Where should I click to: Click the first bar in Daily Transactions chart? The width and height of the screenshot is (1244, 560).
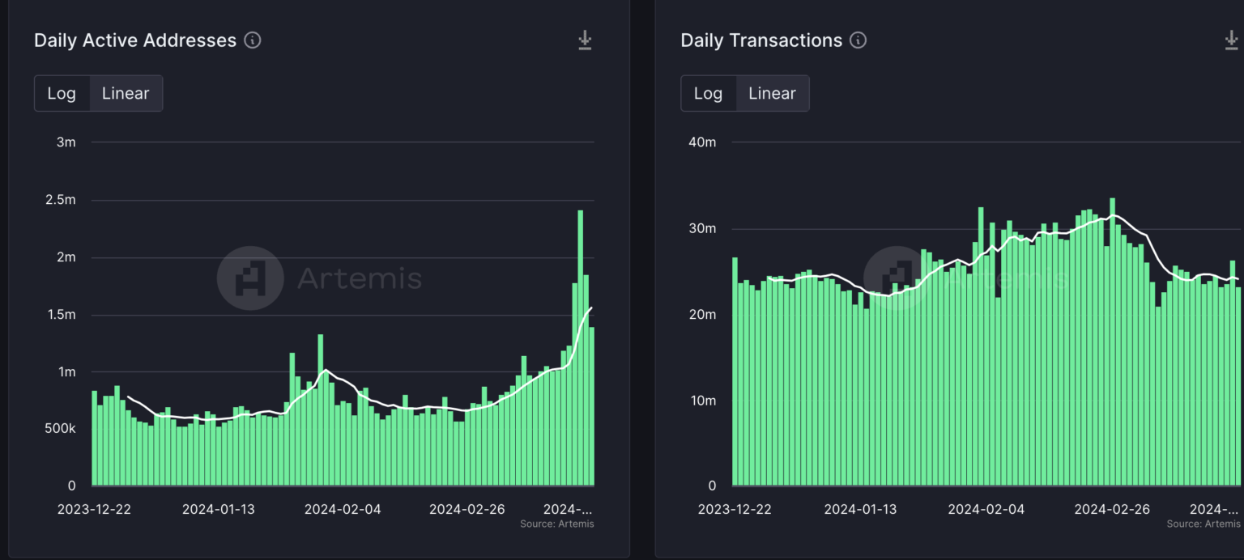[x=735, y=372]
